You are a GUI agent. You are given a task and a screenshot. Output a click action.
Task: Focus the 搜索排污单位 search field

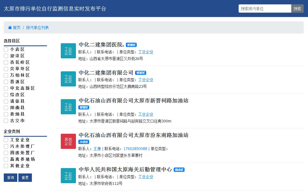[265, 9]
